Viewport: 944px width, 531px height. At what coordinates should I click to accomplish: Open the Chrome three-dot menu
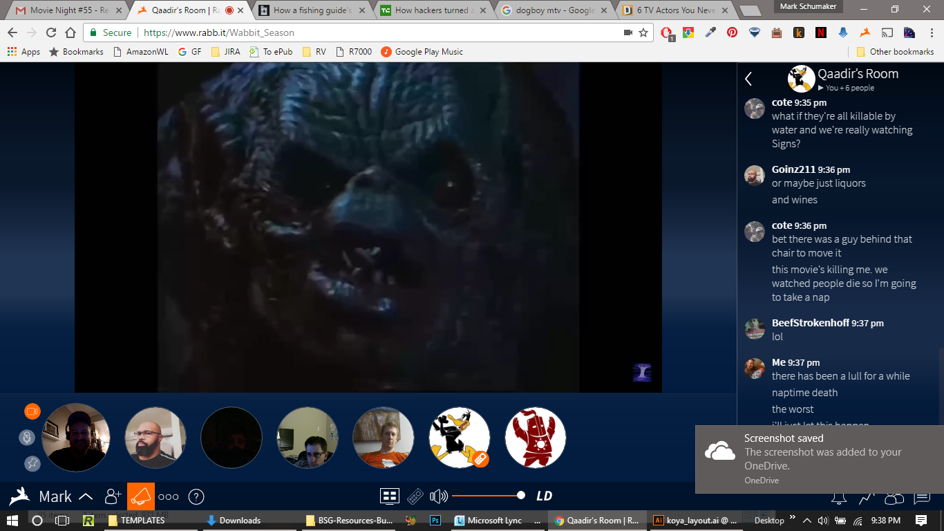point(930,32)
